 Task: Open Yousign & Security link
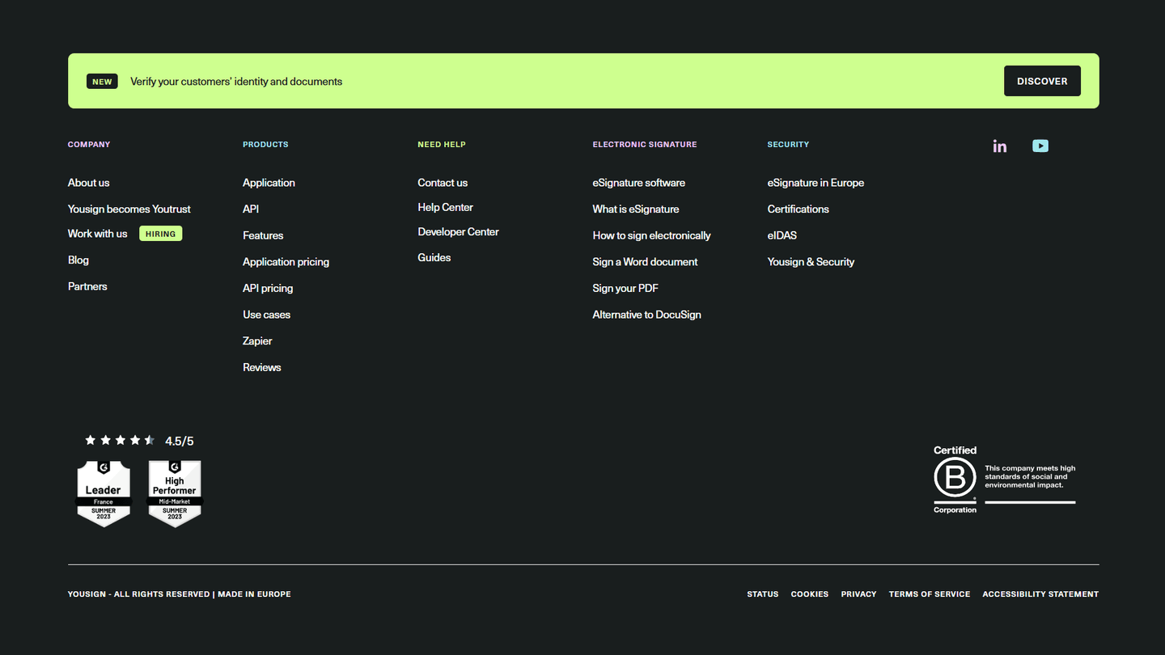coord(811,262)
